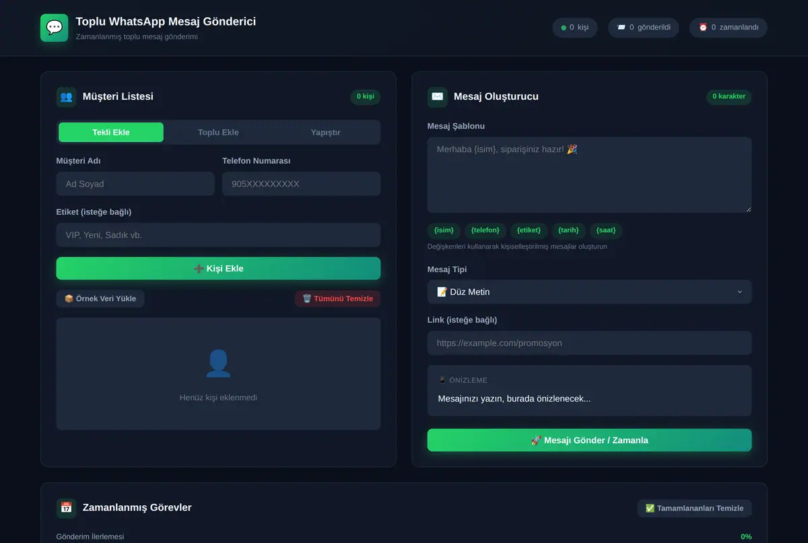The height and width of the screenshot is (543, 808).
Task: Click the 0% progress value
Action: click(x=746, y=537)
